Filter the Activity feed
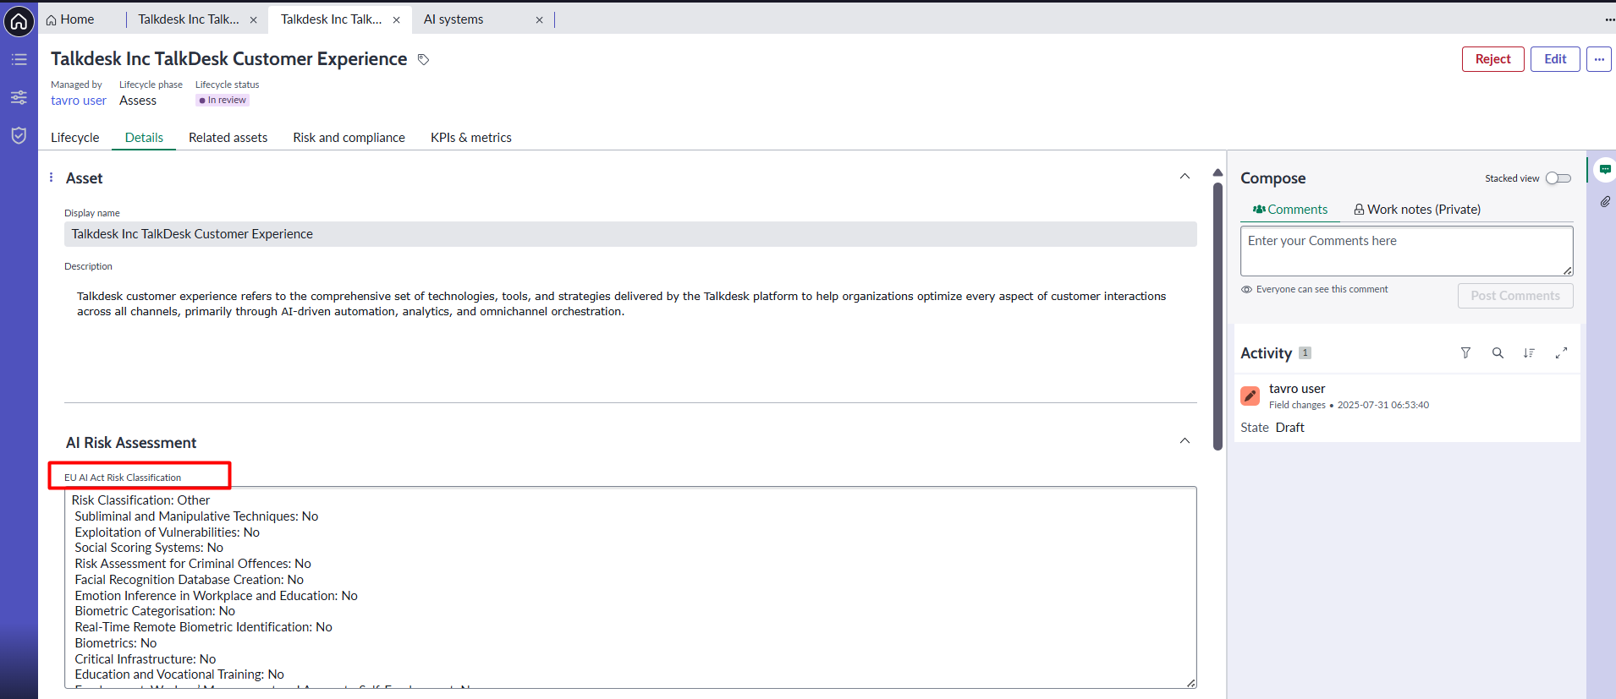 click(1465, 353)
